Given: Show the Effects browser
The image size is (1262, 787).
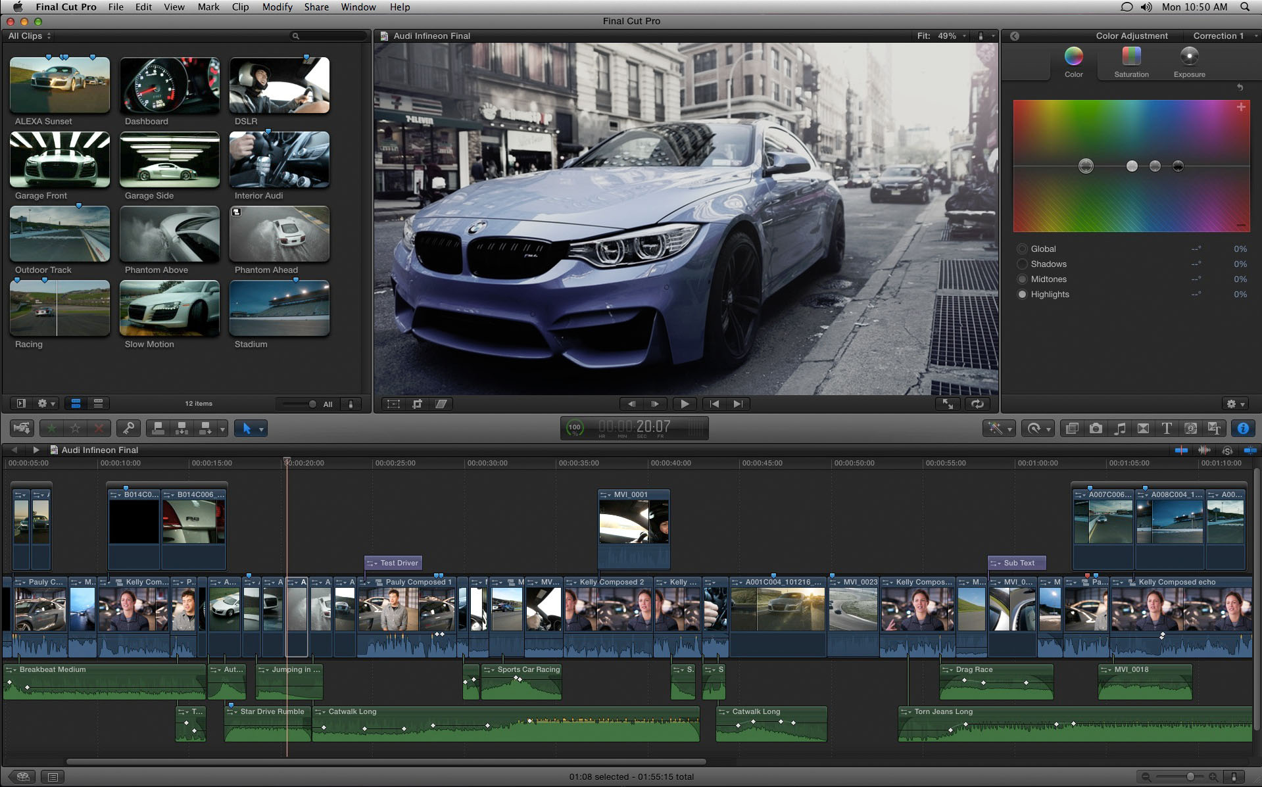Looking at the screenshot, I should (x=1072, y=429).
